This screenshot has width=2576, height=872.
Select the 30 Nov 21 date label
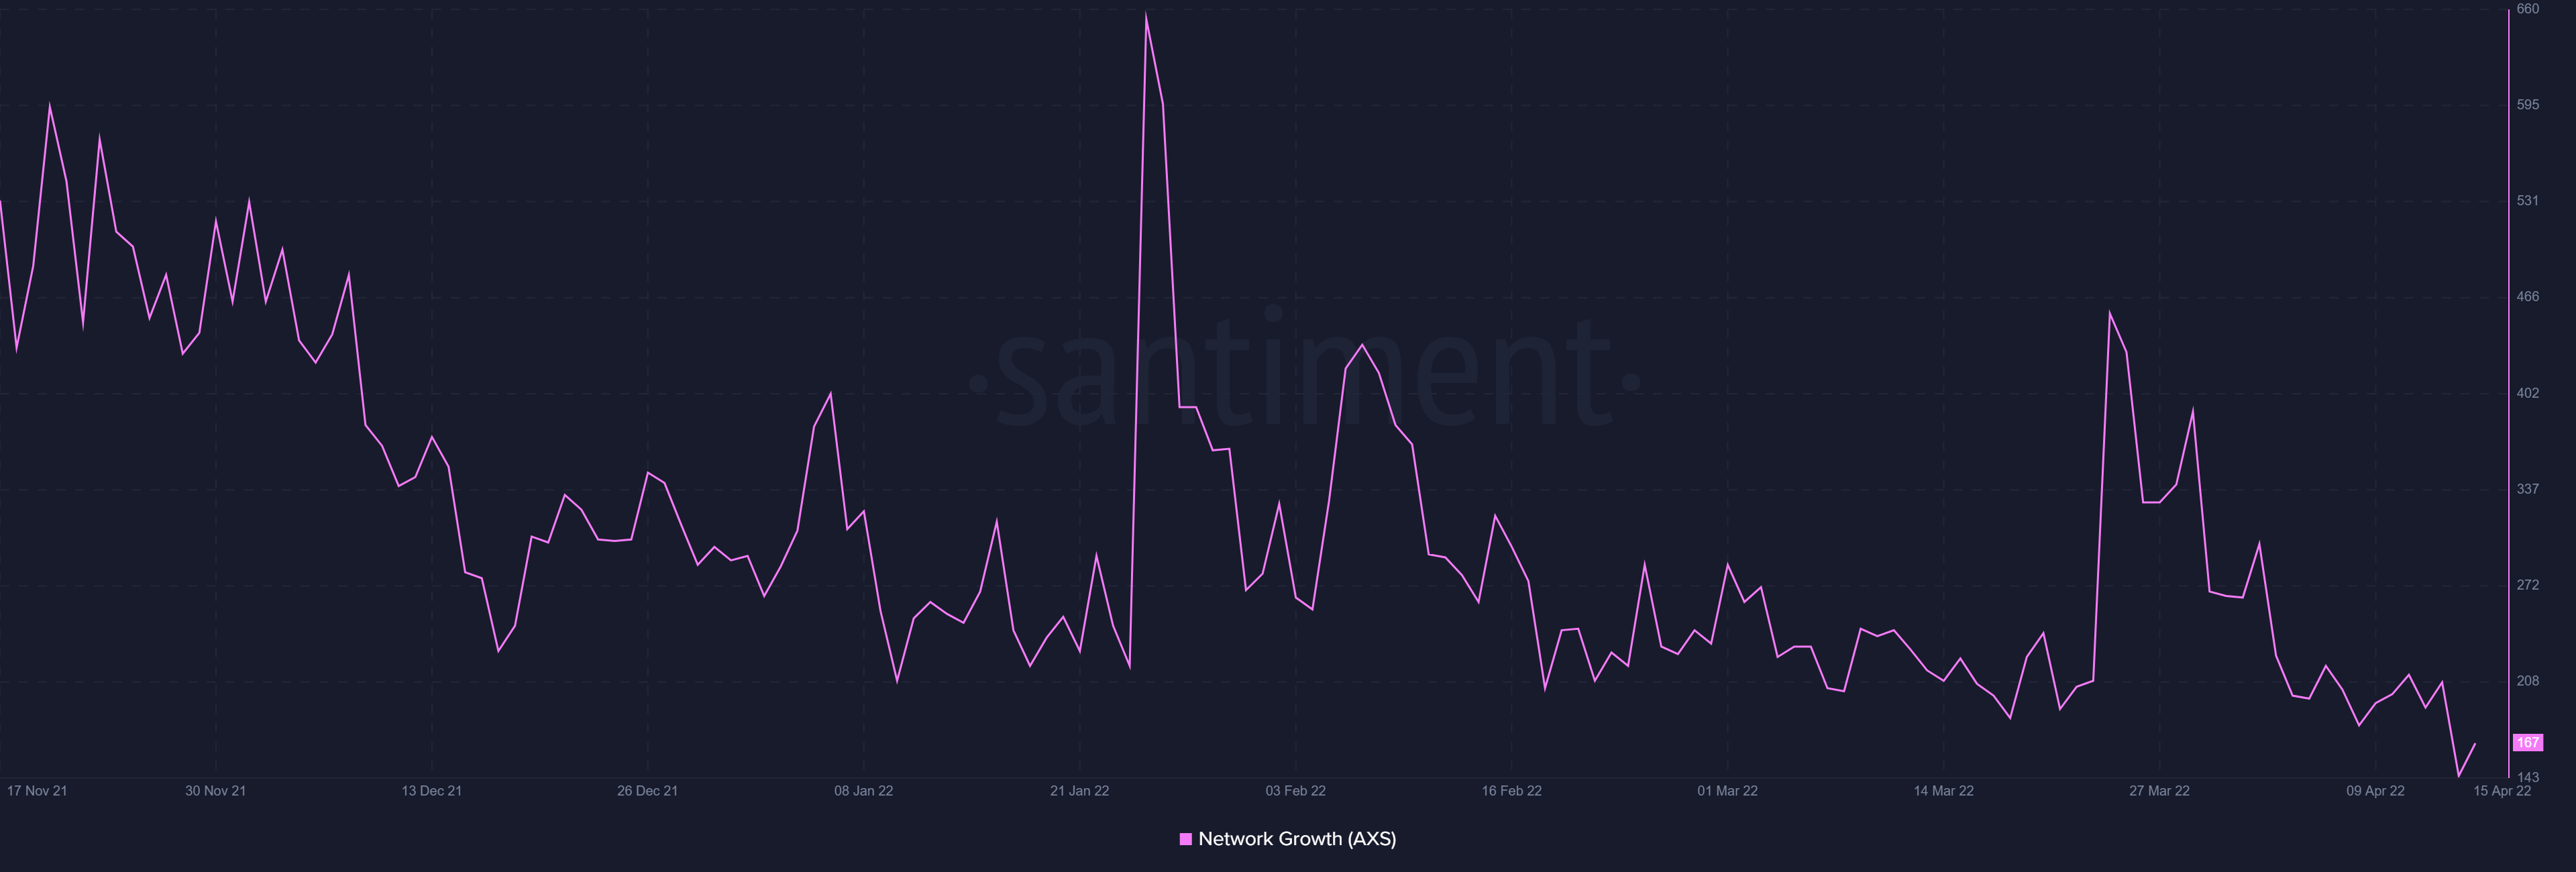215,791
